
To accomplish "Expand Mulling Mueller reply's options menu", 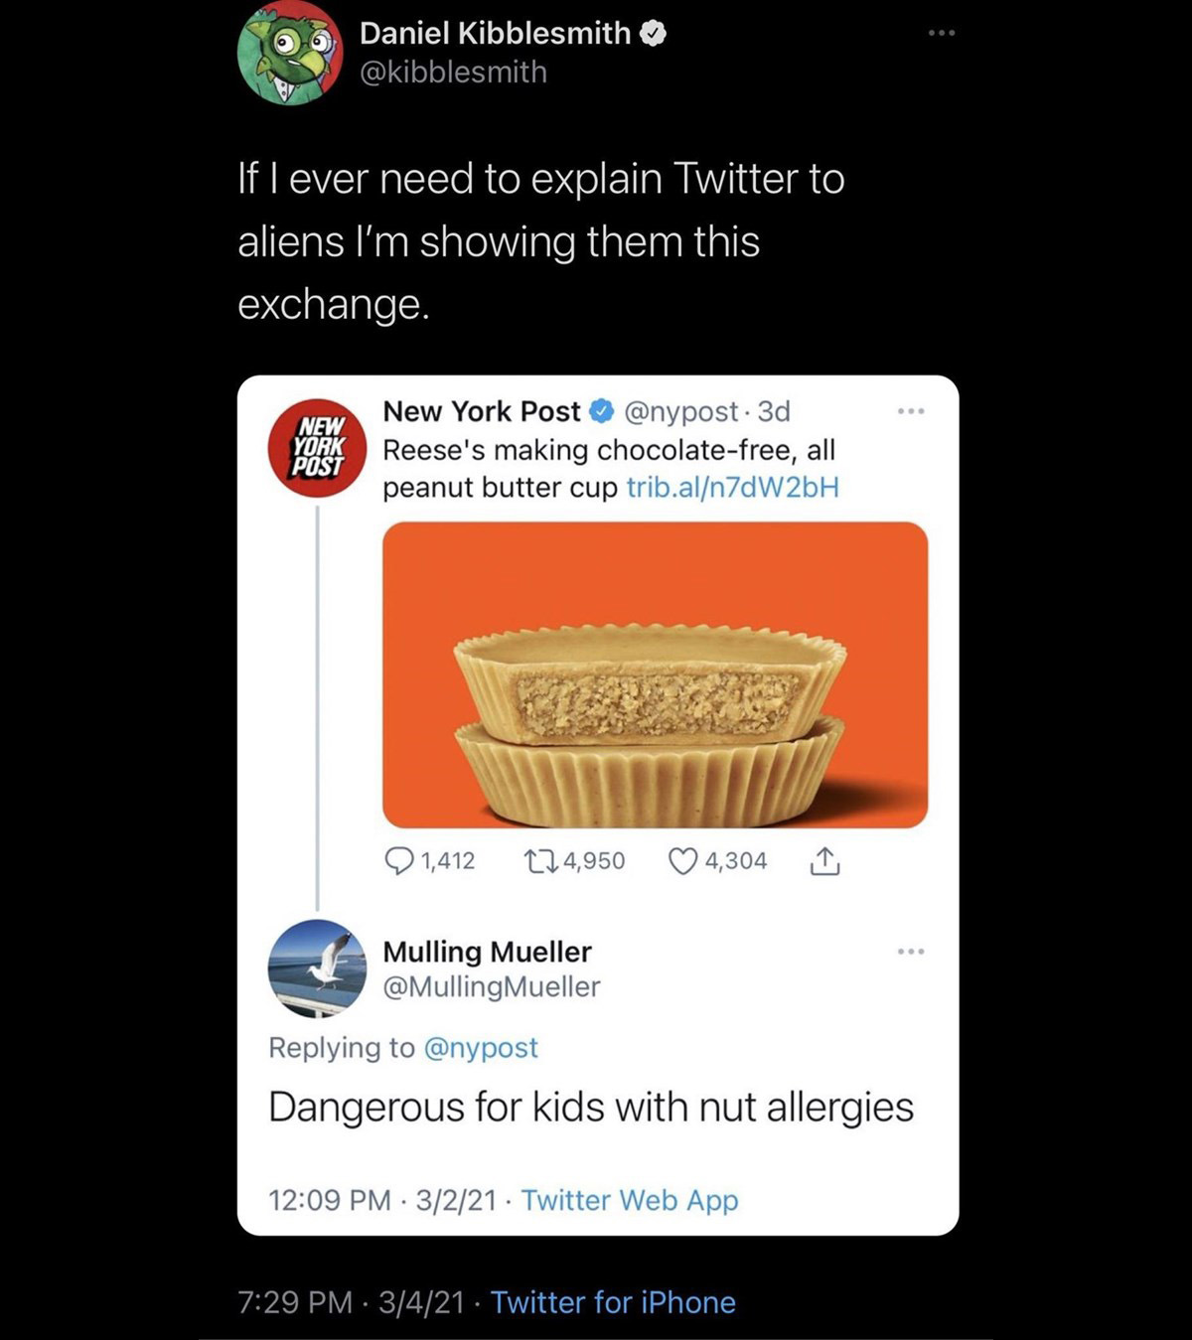I will (x=910, y=952).
